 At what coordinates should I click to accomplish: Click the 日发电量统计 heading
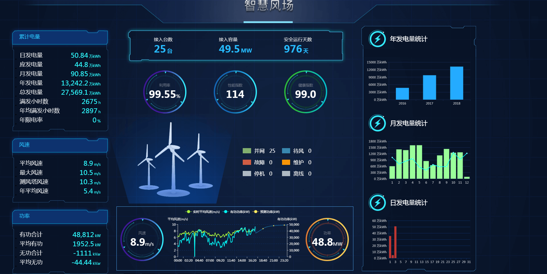[409, 203]
